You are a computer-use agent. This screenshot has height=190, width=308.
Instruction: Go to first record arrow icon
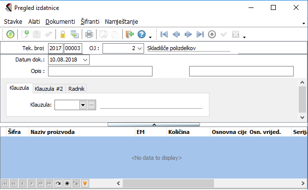(x=164, y=34)
